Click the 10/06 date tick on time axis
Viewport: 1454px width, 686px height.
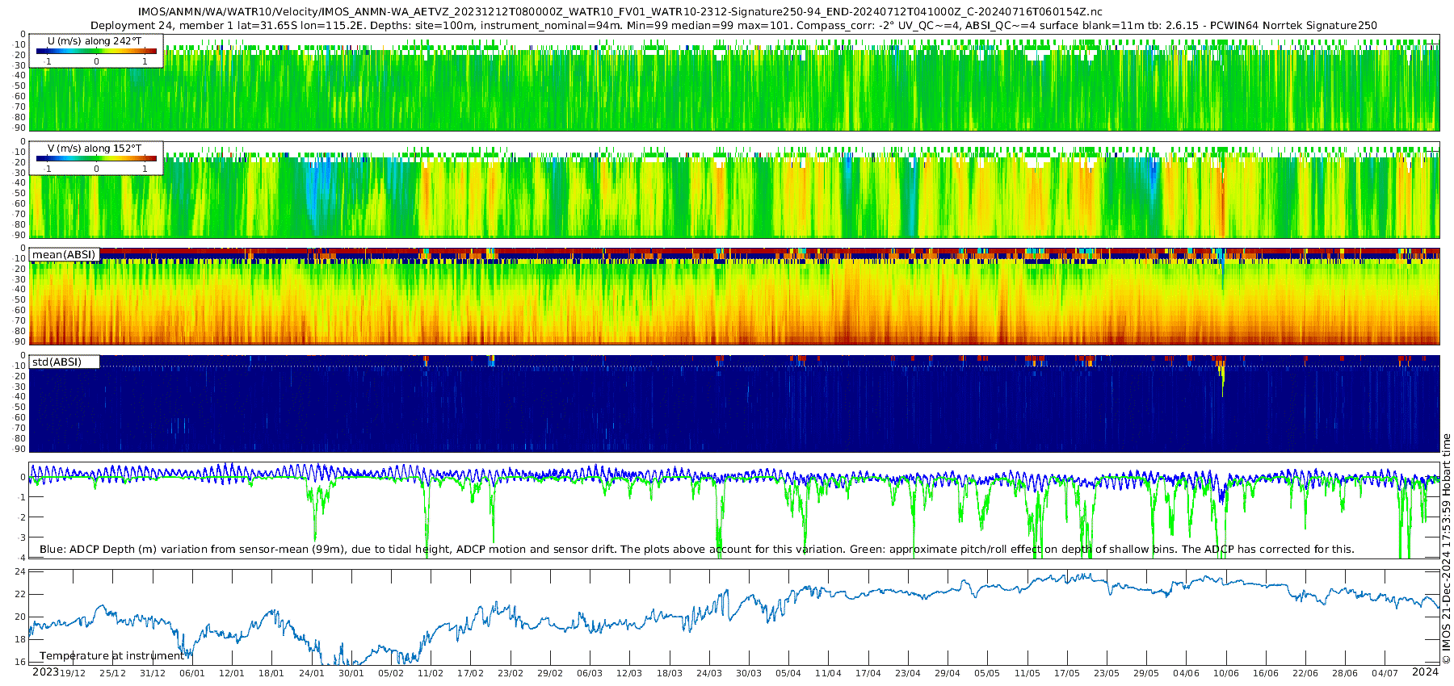click(1225, 673)
